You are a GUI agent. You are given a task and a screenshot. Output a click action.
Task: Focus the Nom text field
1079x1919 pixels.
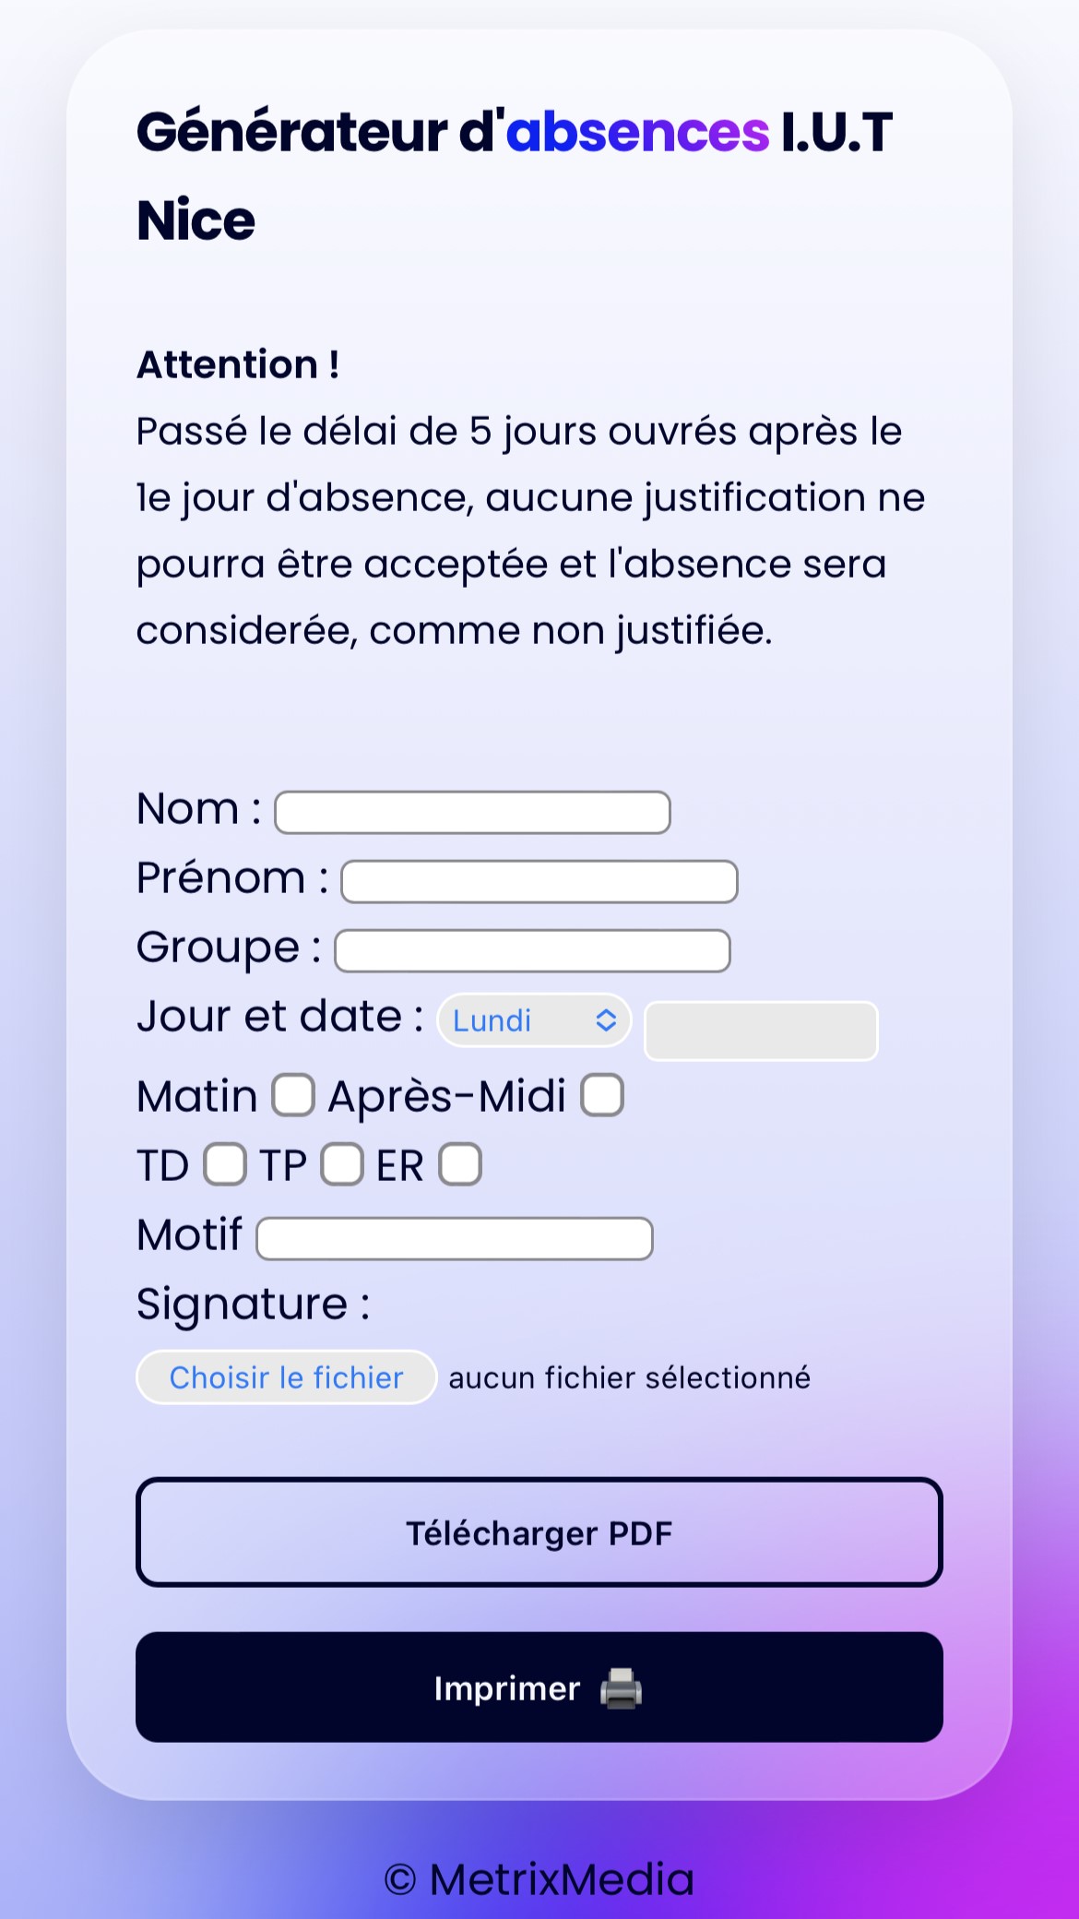(472, 813)
